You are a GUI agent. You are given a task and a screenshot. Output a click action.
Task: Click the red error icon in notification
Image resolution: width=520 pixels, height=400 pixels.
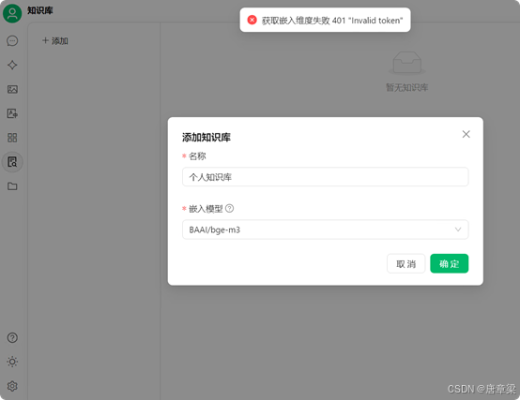tap(252, 20)
